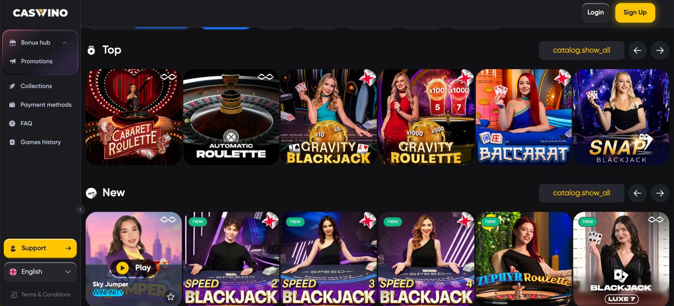Click the Collections rocket icon
The image size is (674, 306).
point(12,86)
